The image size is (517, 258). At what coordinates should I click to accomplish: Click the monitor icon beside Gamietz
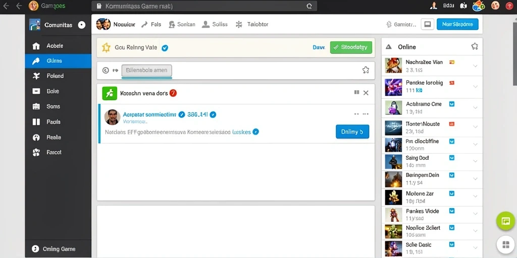click(x=428, y=24)
